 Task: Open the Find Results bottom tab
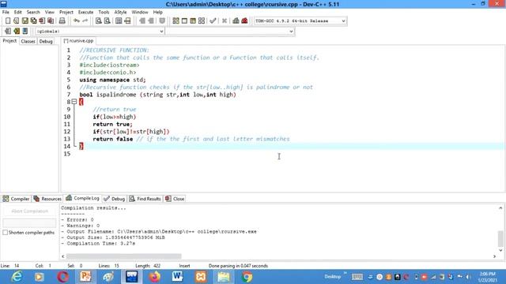tap(145, 199)
